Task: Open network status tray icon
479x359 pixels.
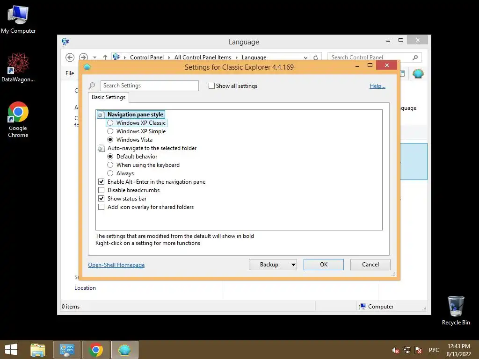Action: point(407,350)
